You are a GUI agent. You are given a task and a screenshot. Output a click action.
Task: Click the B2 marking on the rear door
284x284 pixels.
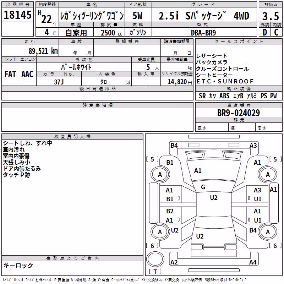click(x=170, y=211)
